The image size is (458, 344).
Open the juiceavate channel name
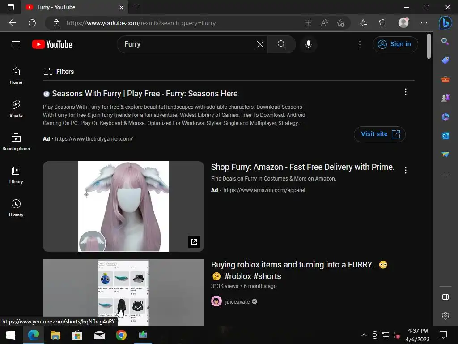coord(237,301)
